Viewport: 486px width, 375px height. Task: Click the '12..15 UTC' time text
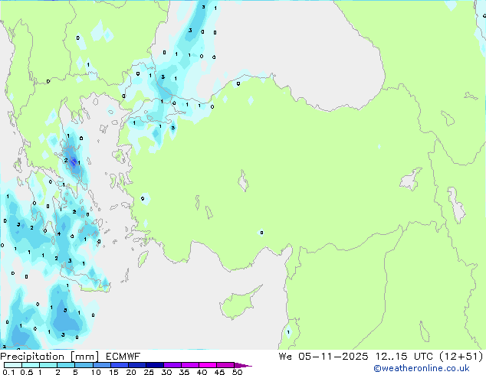403,357
